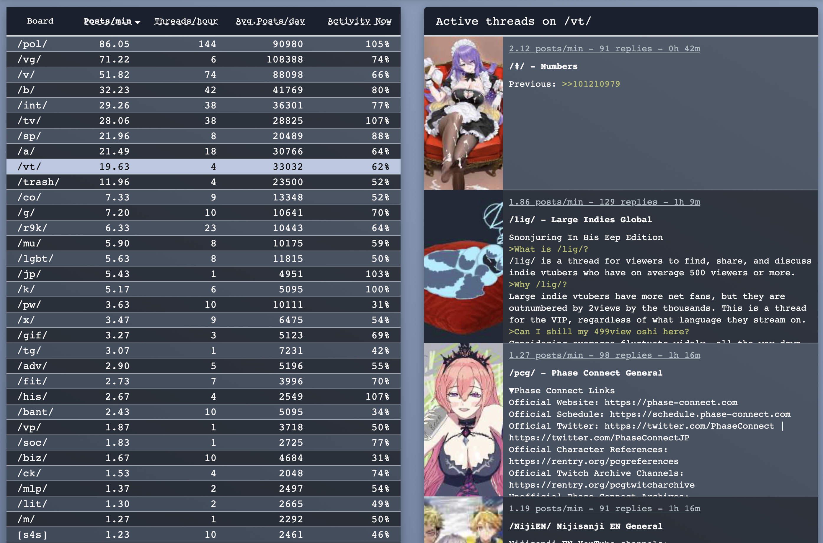
Task: Open the 1.27 posts/min 98 replies link
Action: [604, 355]
